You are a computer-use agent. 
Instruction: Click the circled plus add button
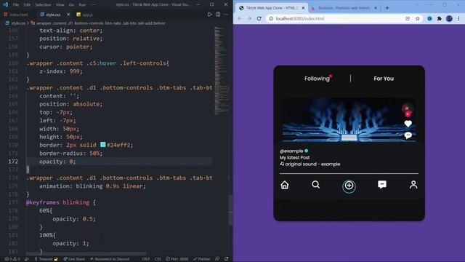pyautogui.click(x=349, y=186)
